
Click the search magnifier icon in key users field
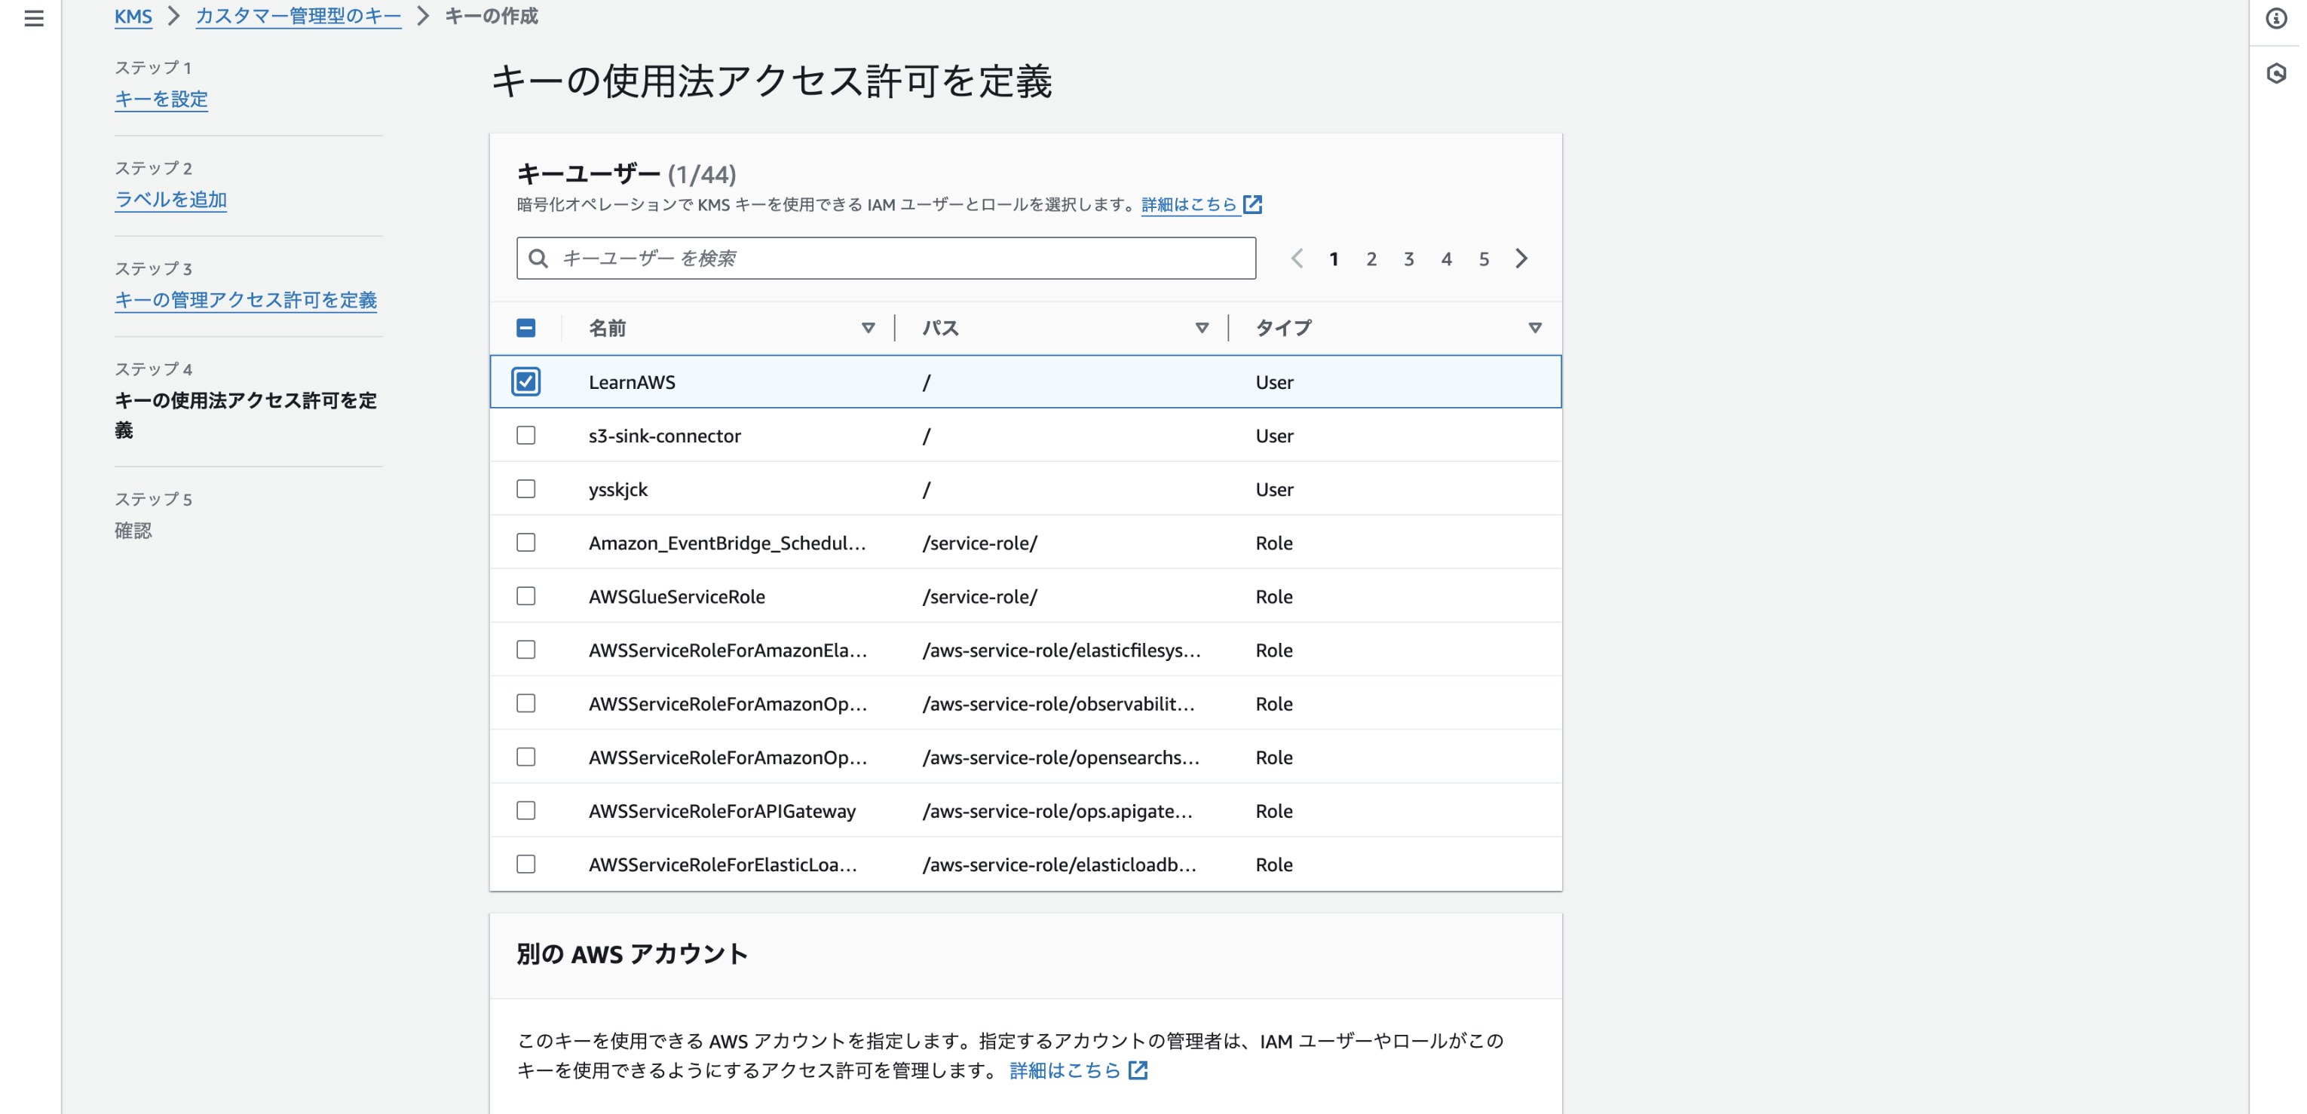click(x=538, y=259)
